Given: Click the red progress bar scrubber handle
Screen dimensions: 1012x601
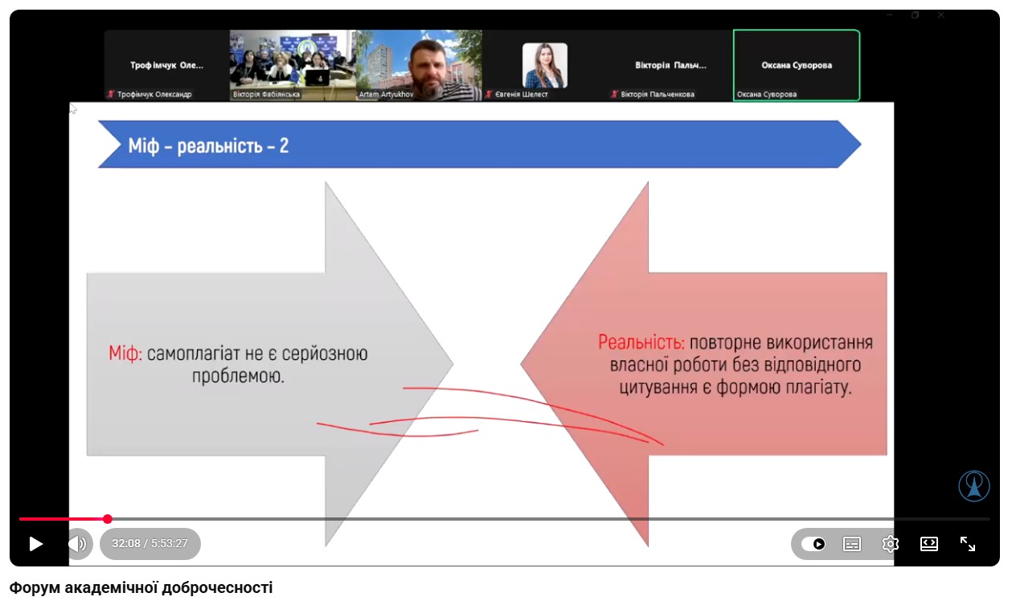Looking at the screenshot, I should [108, 519].
